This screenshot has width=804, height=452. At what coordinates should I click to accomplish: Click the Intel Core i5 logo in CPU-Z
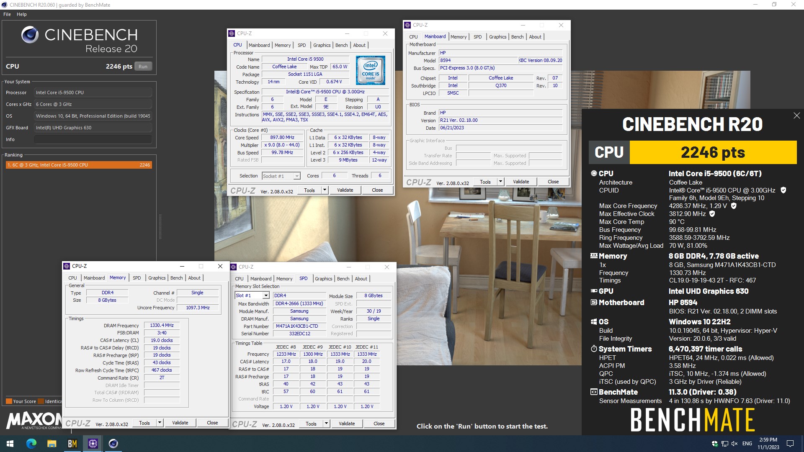371,70
